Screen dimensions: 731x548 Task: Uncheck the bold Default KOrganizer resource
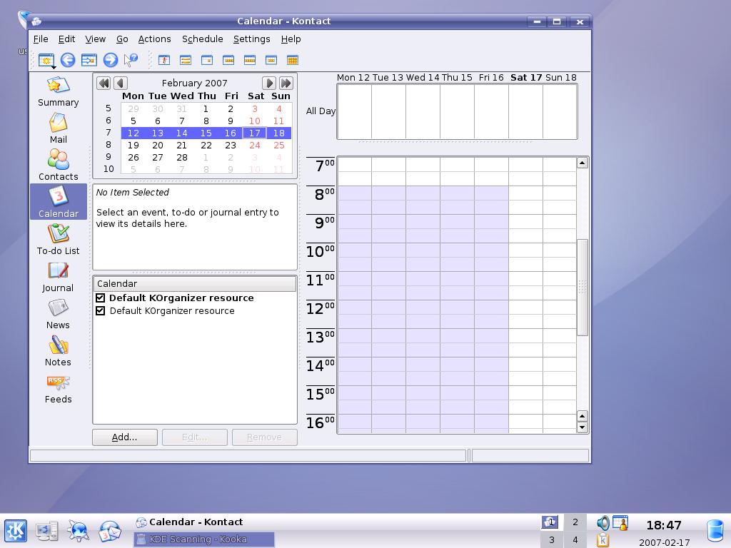[x=100, y=298]
